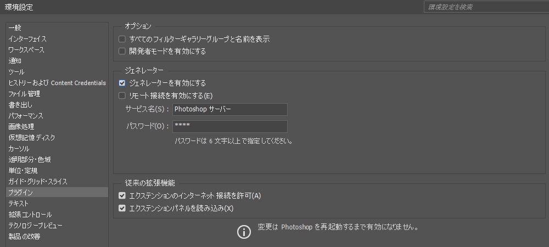Open the テキスト category
This screenshot has height=247, width=549.
click(x=57, y=203)
